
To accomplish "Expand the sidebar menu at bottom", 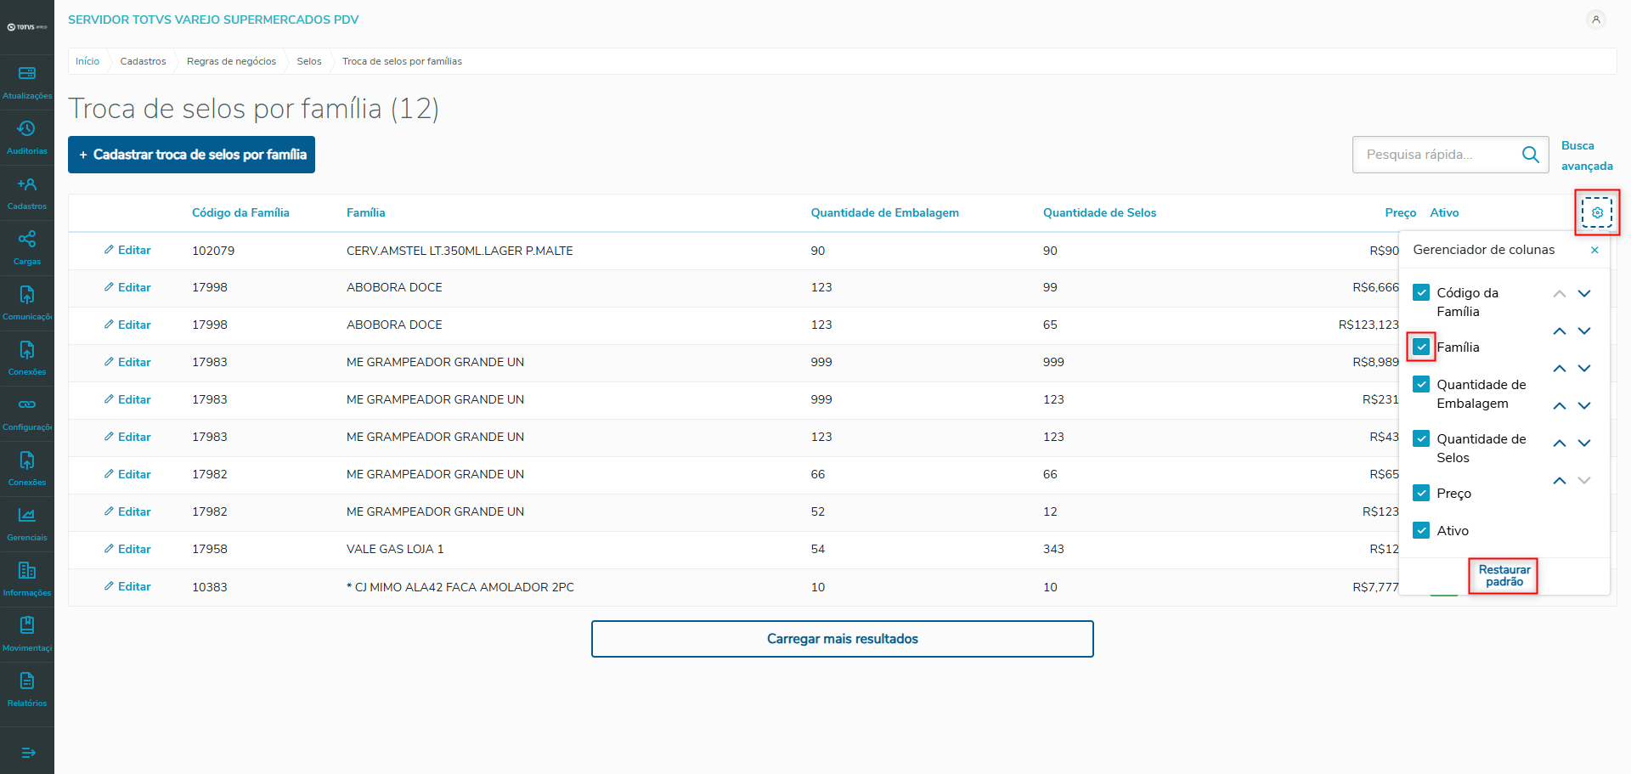I will tap(27, 753).
